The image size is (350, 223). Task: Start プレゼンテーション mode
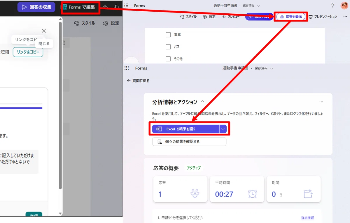click(x=323, y=17)
